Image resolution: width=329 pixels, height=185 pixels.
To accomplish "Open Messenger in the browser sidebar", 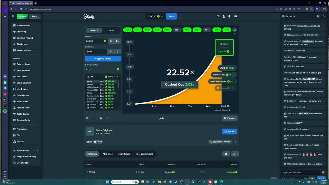I will click(x=5, y=77).
